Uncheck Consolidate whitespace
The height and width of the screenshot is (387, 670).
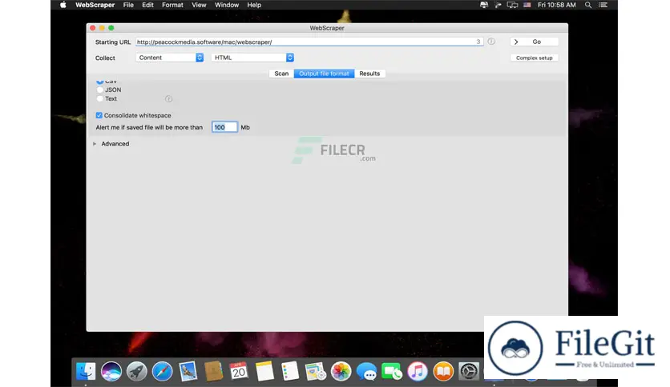(x=99, y=115)
